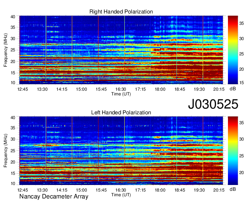Viewport: 248px width, 201px height.
Task: Click the top plot's Time (UT) axis label
Action: pyautogui.click(x=121, y=94)
